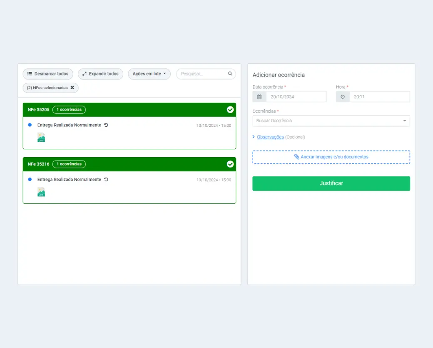Click the clock icon beside the Hora field
The image size is (433, 348).
343,97
